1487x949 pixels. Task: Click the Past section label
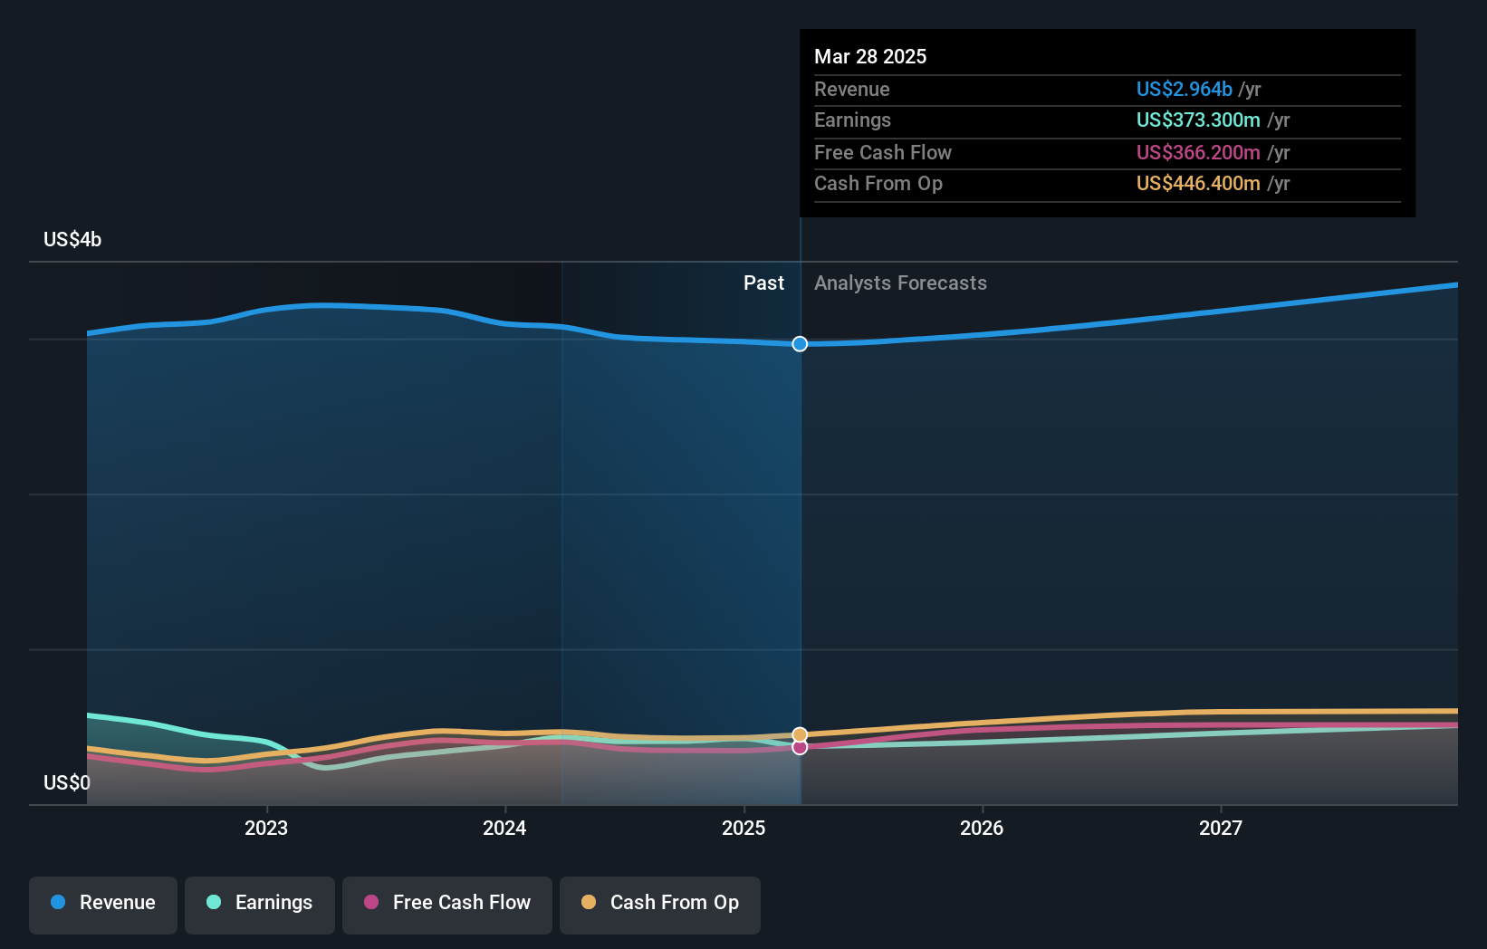763,283
